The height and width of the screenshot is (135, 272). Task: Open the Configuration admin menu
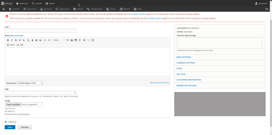click(94, 9)
